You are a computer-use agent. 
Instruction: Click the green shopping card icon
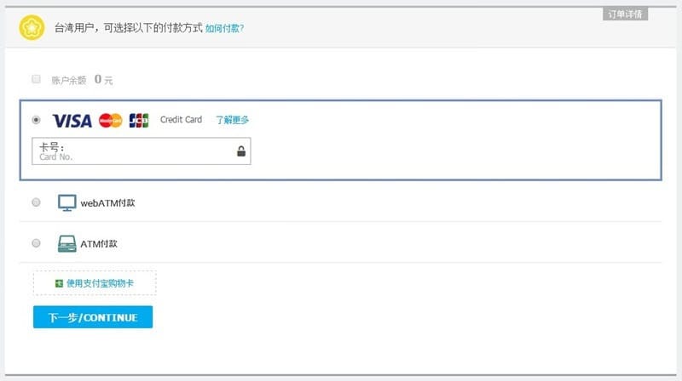click(59, 283)
